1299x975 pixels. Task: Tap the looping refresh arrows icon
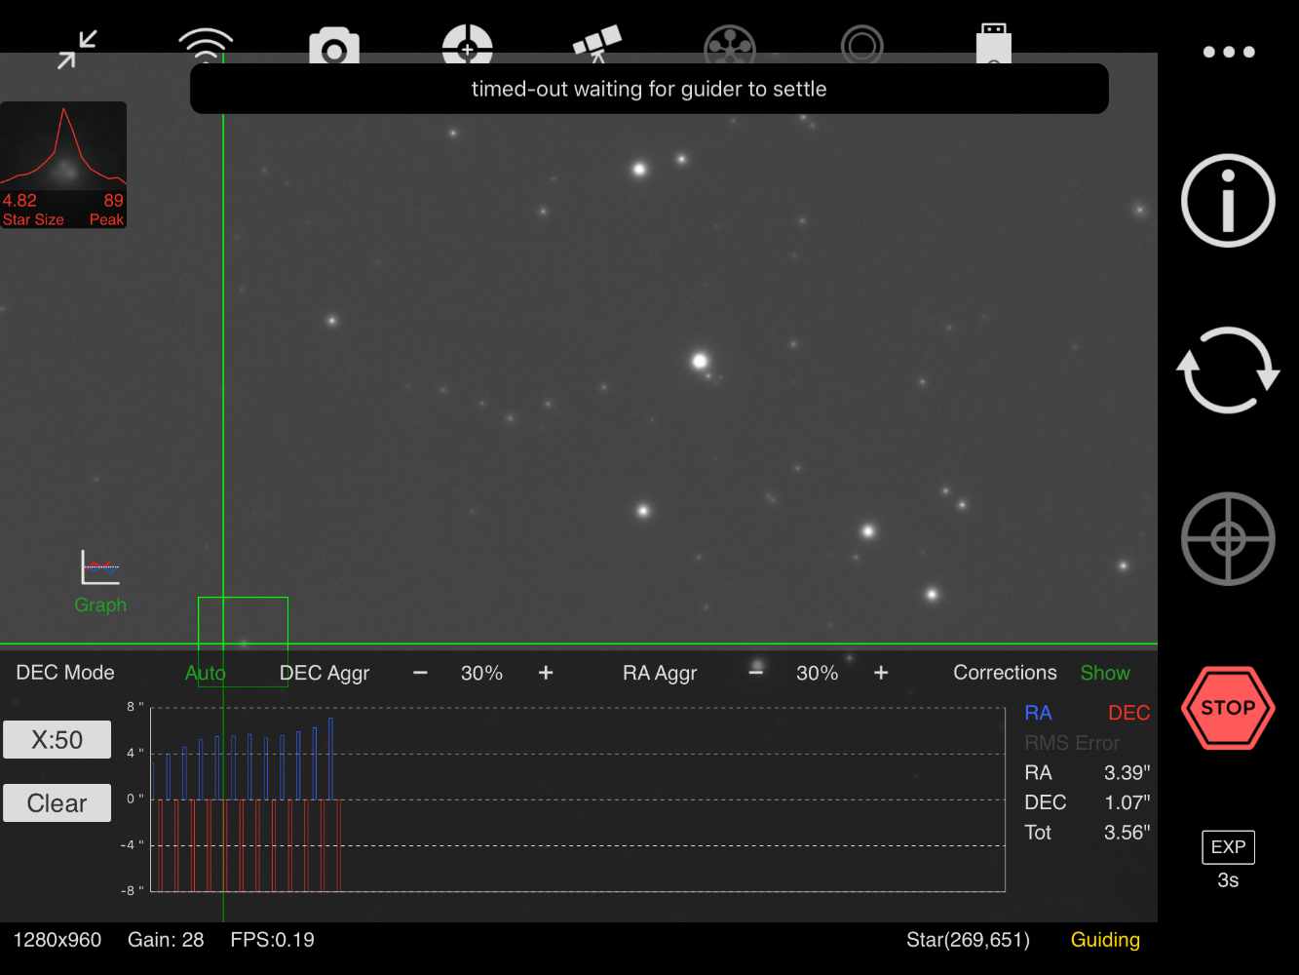(x=1228, y=370)
